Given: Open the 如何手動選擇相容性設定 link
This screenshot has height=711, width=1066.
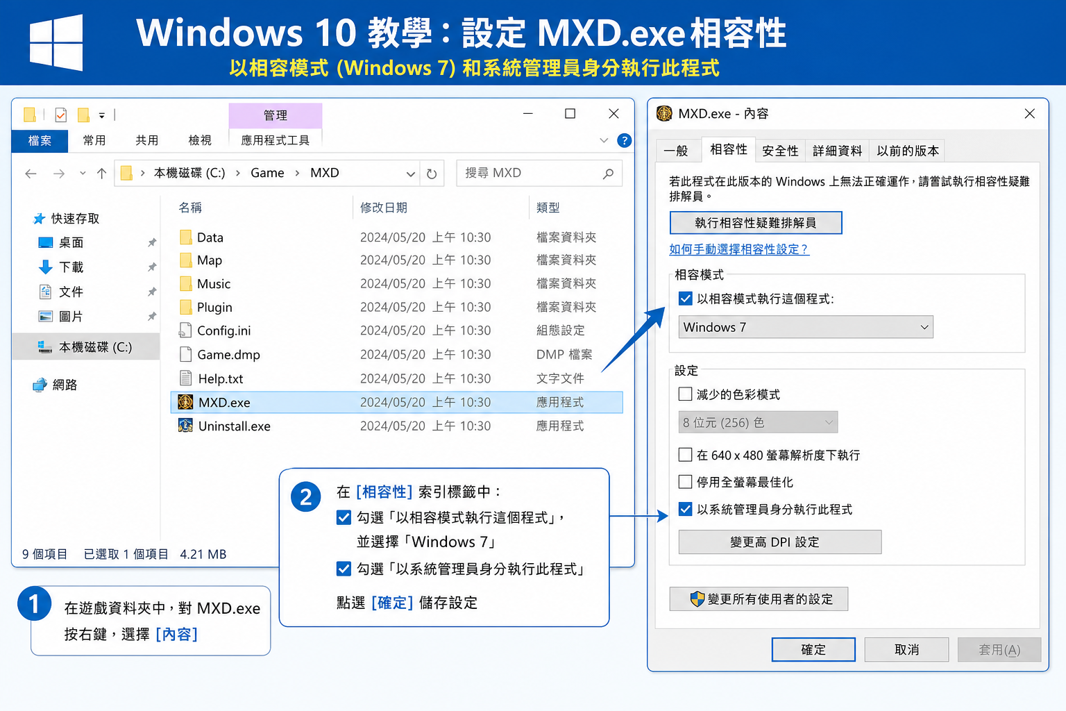Looking at the screenshot, I should (x=739, y=249).
